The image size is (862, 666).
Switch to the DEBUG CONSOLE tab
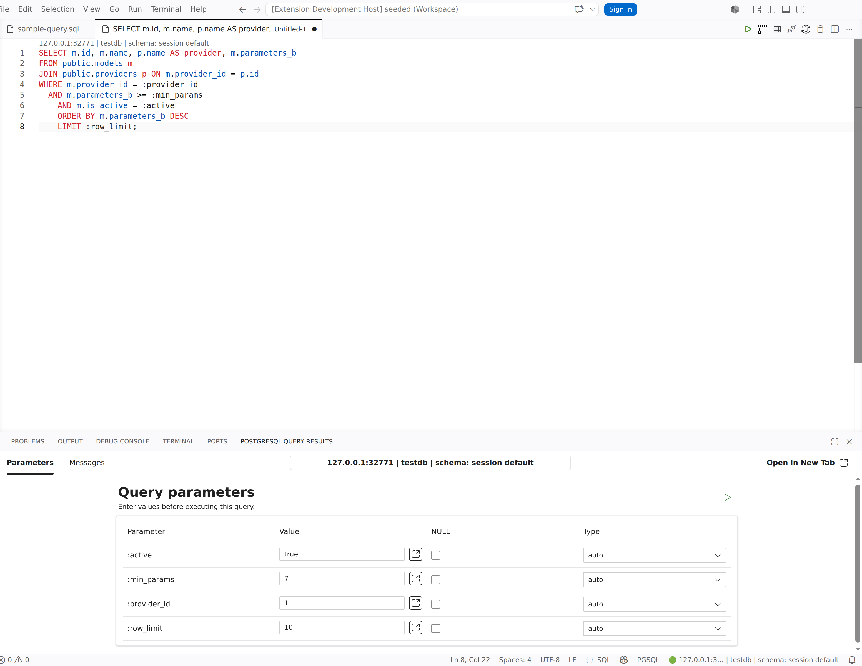click(123, 441)
